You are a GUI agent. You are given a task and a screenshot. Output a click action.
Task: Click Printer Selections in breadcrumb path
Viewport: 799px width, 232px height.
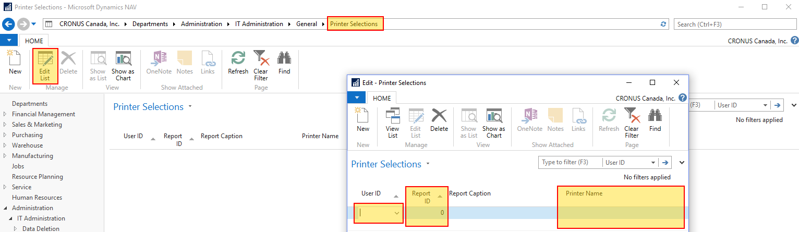click(x=355, y=24)
